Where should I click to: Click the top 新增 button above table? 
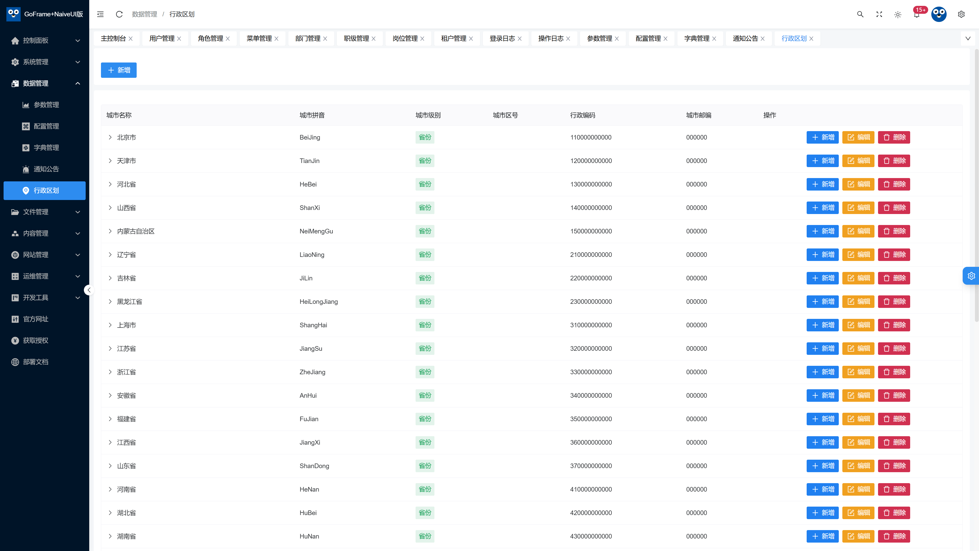click(119, 70)
